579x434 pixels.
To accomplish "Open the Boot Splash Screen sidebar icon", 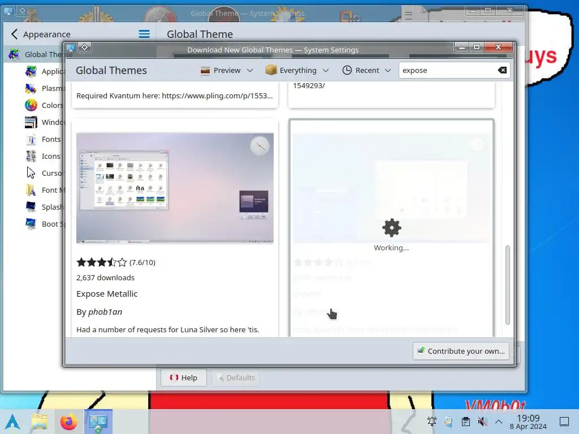I will [31, 224].
